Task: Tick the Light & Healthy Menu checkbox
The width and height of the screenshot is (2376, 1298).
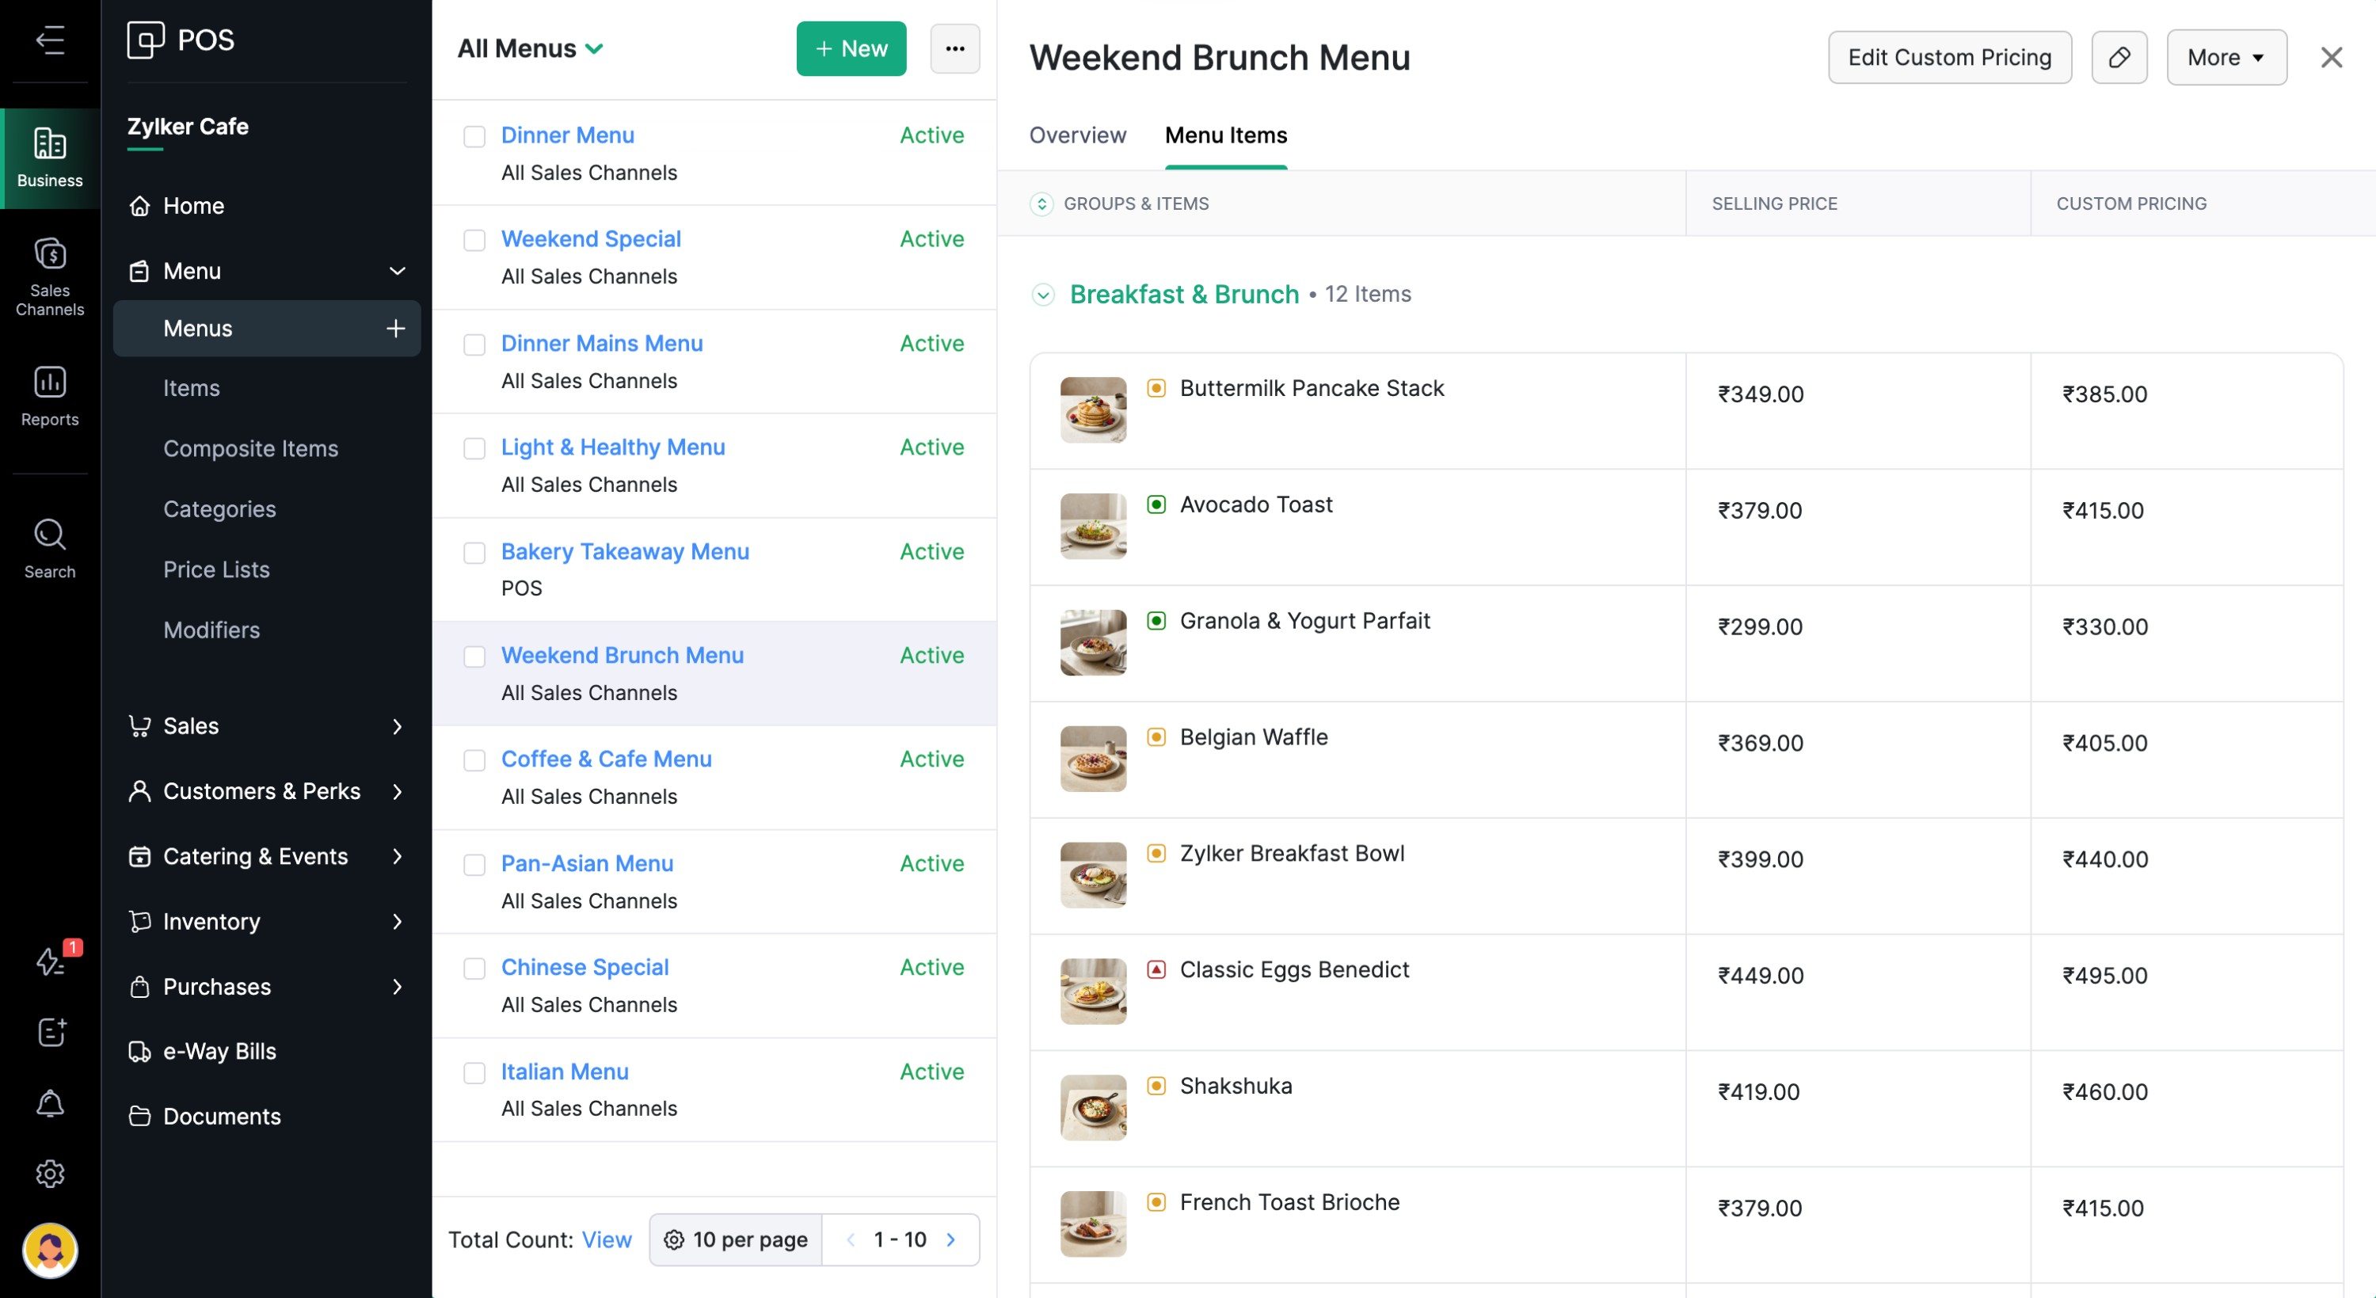Action: pyautogui.click(x=474, y=448)
